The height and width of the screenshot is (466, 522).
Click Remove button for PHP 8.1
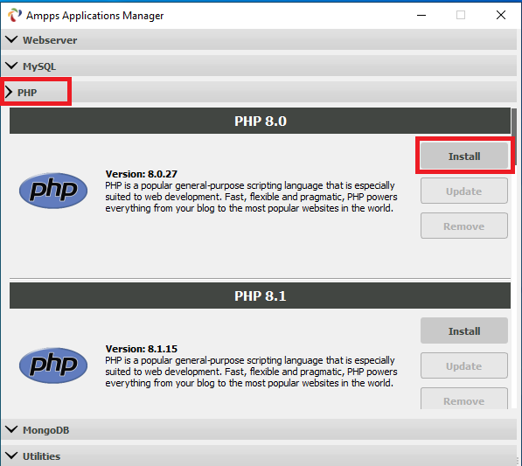point(464,399)
